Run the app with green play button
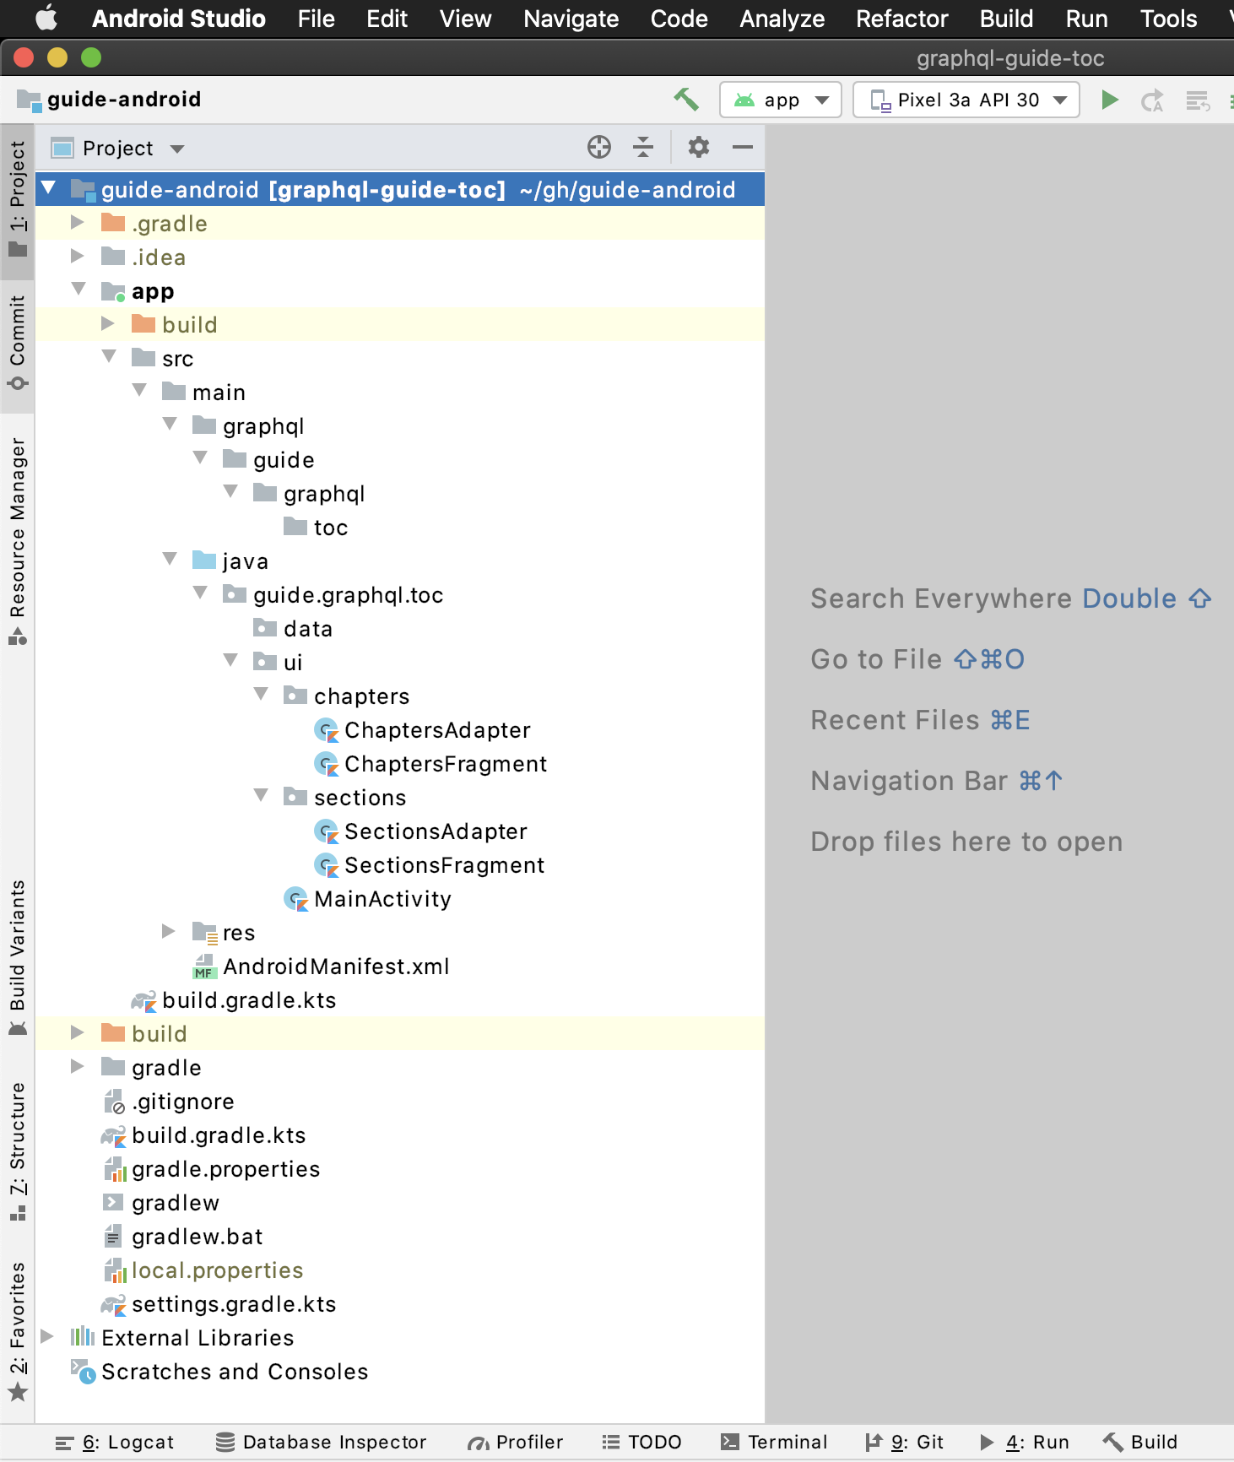 tap(1110, 100)
